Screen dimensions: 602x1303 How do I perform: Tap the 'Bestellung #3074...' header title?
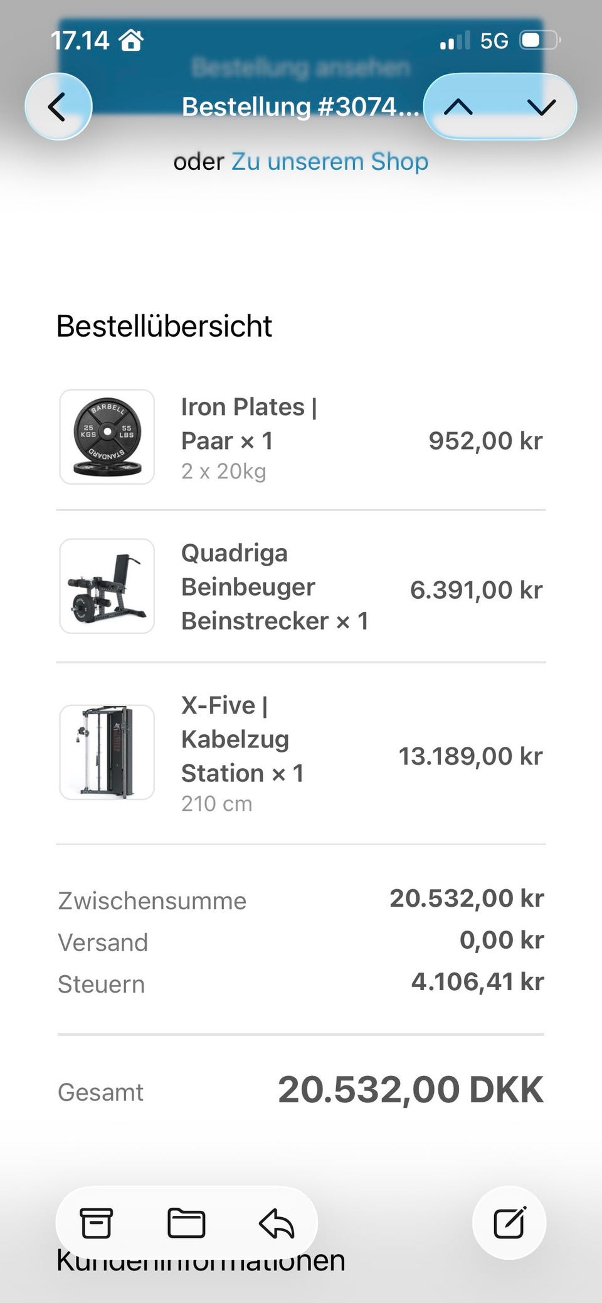300,107
